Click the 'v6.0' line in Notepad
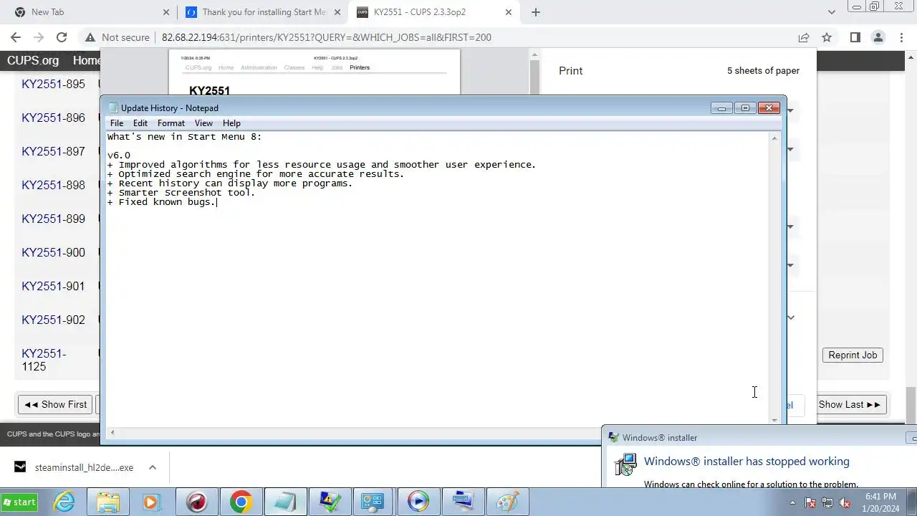Viewport: 917px width, 516px height. 119,156
